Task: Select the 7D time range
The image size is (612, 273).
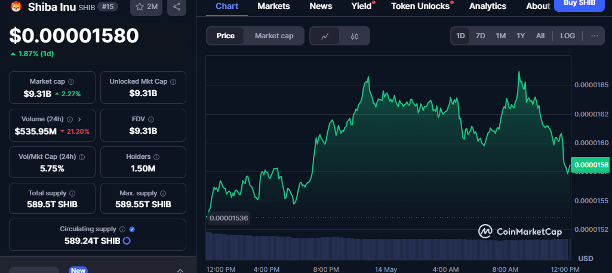Action: pos(480,36)
